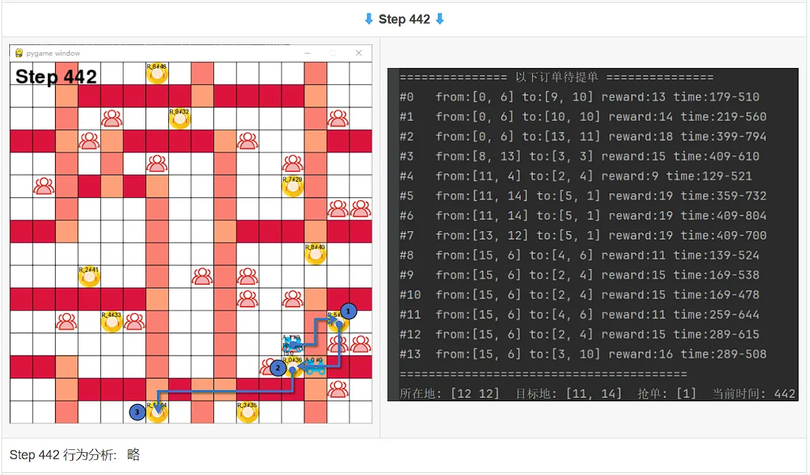Click the pygame snake logo icon
The image size is (810, 475).
pos(19,53)
